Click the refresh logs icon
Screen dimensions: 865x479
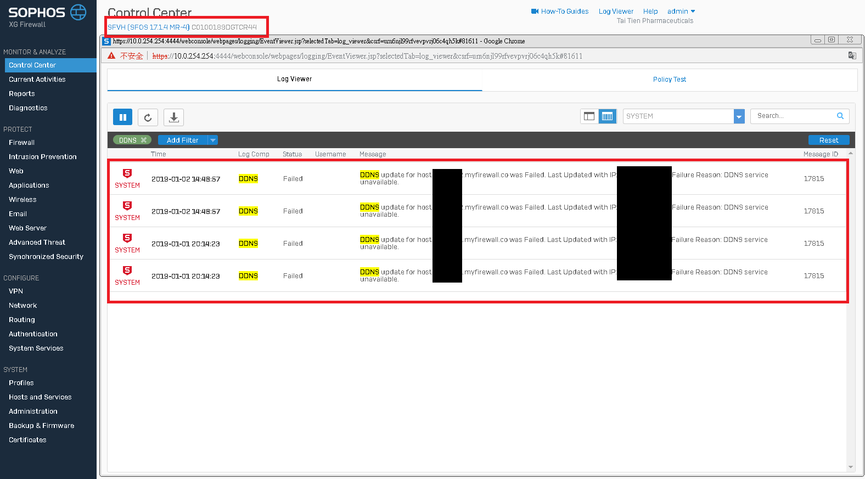point(148,117)
